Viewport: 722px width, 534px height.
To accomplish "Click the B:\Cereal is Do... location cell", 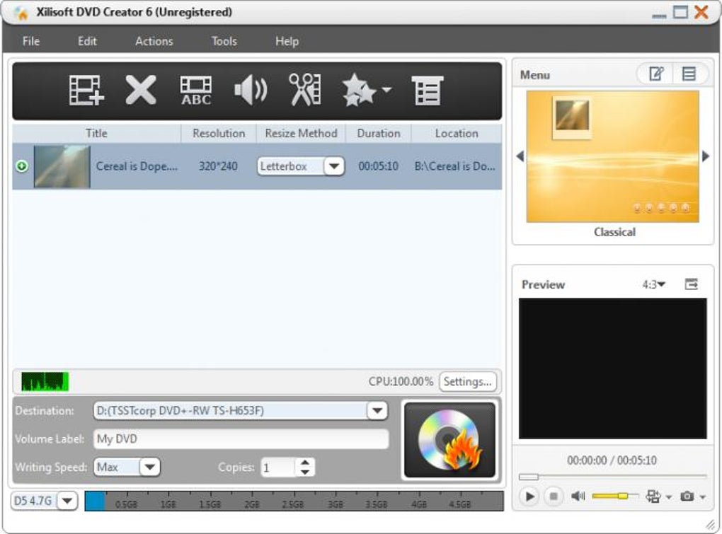I will click(455, 166).
